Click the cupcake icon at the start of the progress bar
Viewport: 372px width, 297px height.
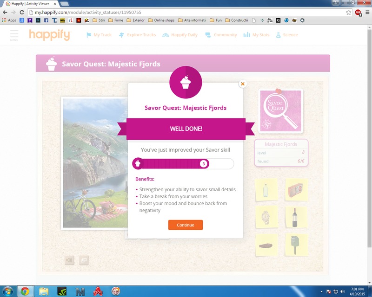click(138, 163)
